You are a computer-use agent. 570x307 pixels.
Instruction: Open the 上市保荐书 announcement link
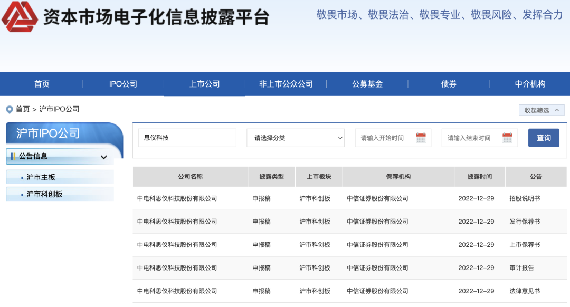pos(525,245)
